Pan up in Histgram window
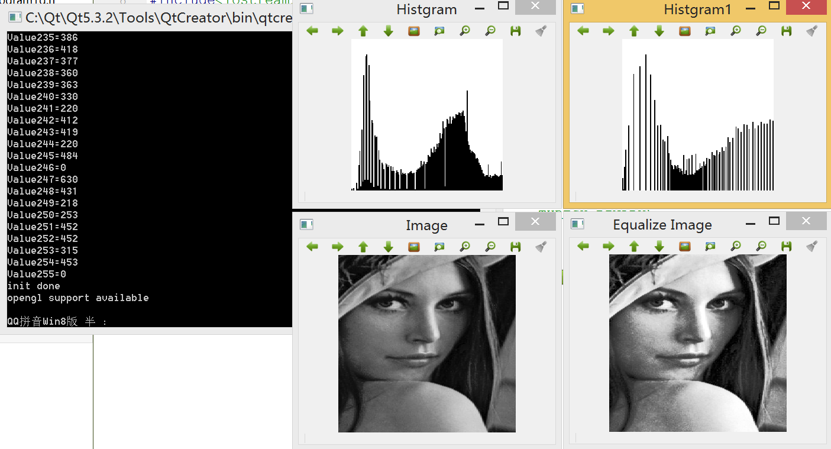 [363, 31]
